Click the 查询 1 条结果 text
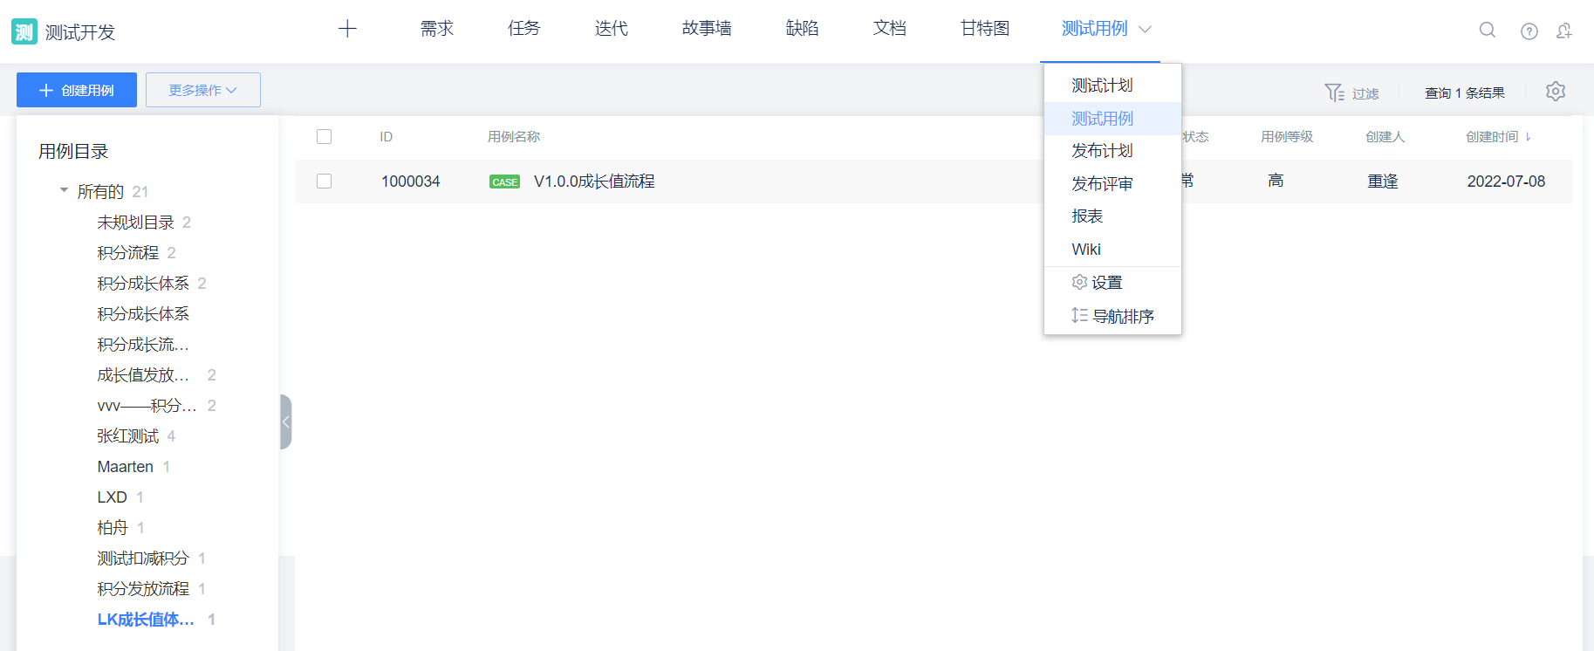 point(1465,93)
